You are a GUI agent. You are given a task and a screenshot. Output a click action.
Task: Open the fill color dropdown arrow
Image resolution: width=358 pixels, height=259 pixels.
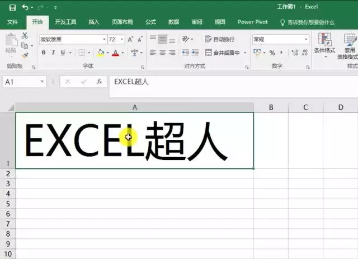(x=108, y=53)
